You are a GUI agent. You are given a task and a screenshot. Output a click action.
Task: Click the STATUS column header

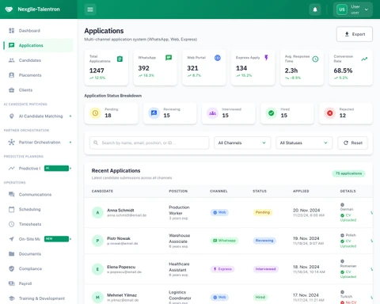260,191
